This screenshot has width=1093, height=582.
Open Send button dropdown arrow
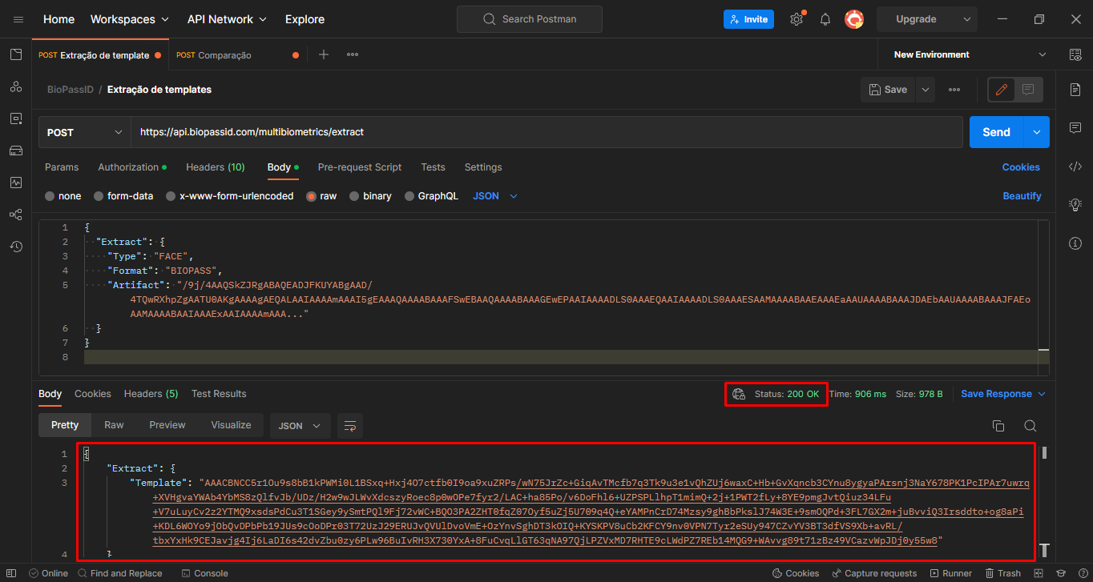click(x=1037, y=132)
